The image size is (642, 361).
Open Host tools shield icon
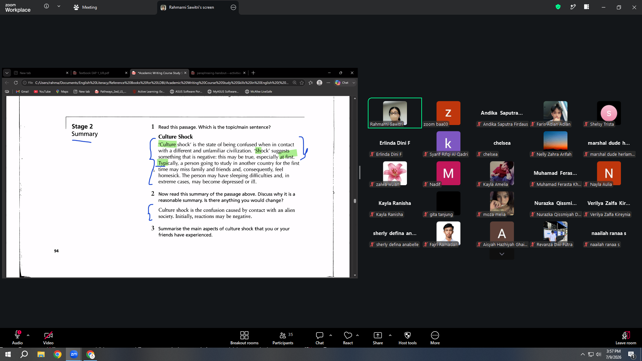(408, 335)
